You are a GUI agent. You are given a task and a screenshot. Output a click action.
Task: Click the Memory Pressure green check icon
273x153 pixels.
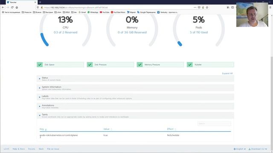coord(139,65)
